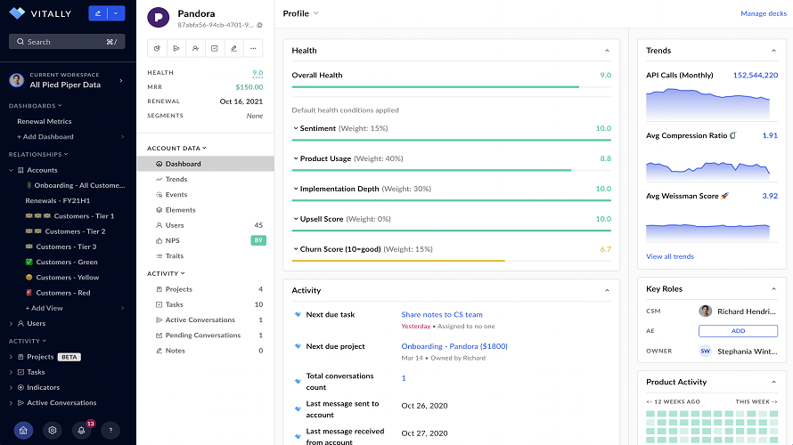Click the Overall Health progress bar
The height and width of the screenshot is (445, 793).
coord(451,87)
